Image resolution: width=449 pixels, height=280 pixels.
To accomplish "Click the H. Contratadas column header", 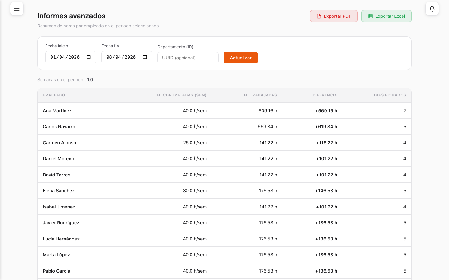I will tap(182, 95).
